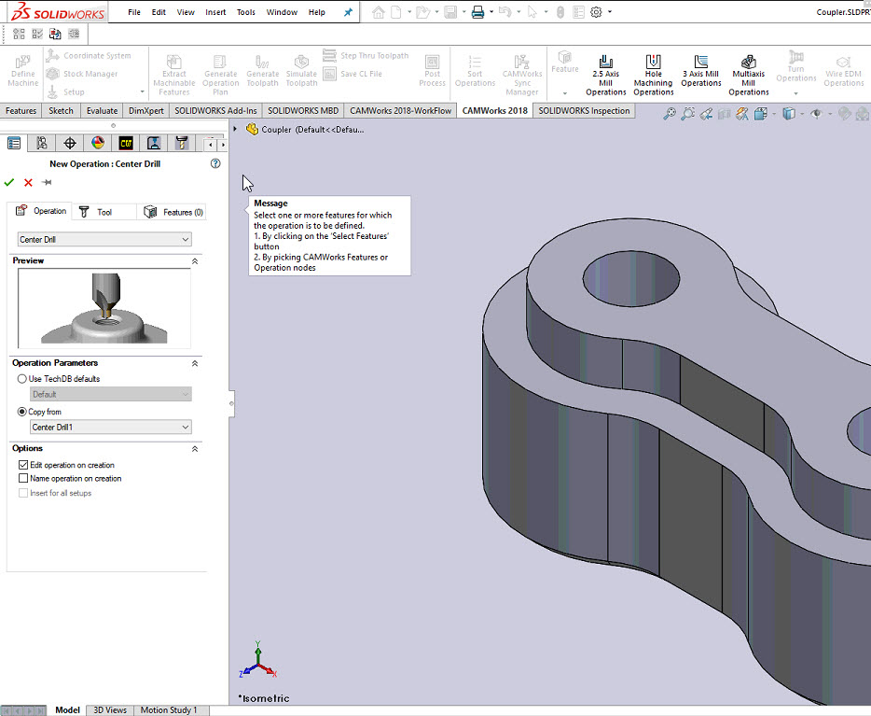The height and width of the screenshot is (716, 871).
Task: Open the Default TechDB dropdown
Action: point(111,394)
